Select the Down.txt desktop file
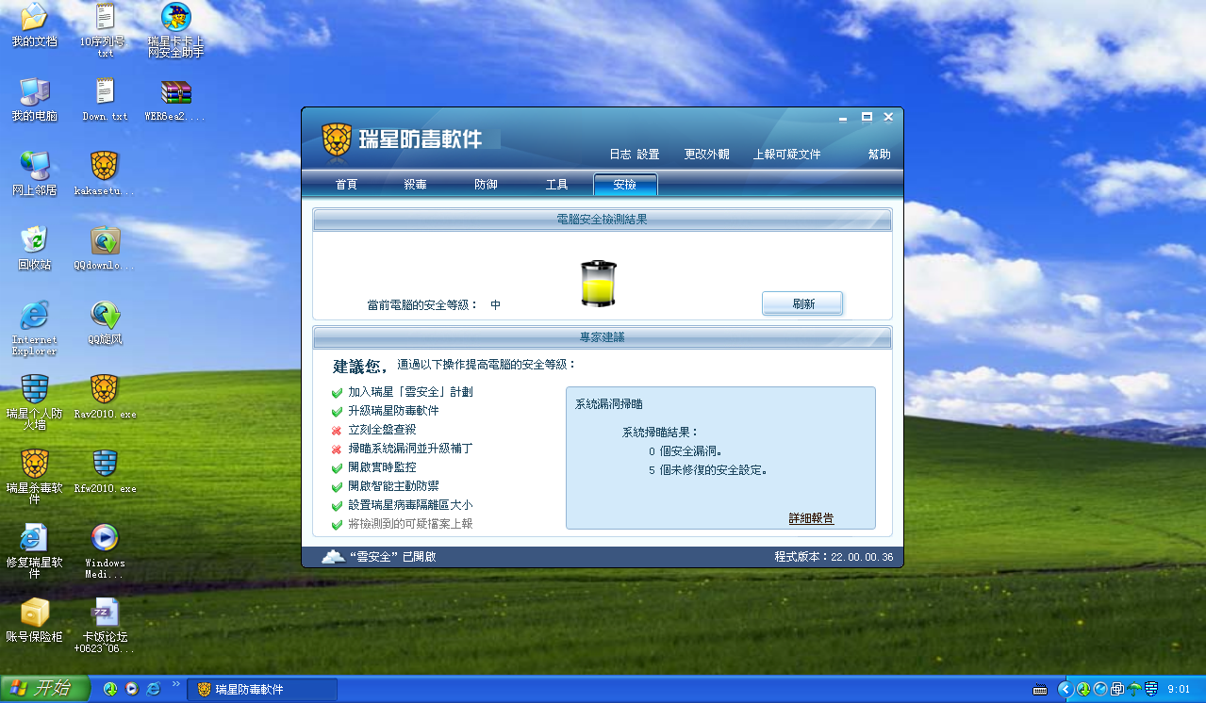The width and height of the screenshot is (1206, 703). [104, 99]
